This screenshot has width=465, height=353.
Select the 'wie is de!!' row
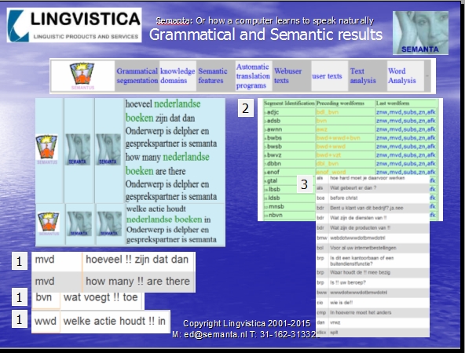[x=372, y=303]
